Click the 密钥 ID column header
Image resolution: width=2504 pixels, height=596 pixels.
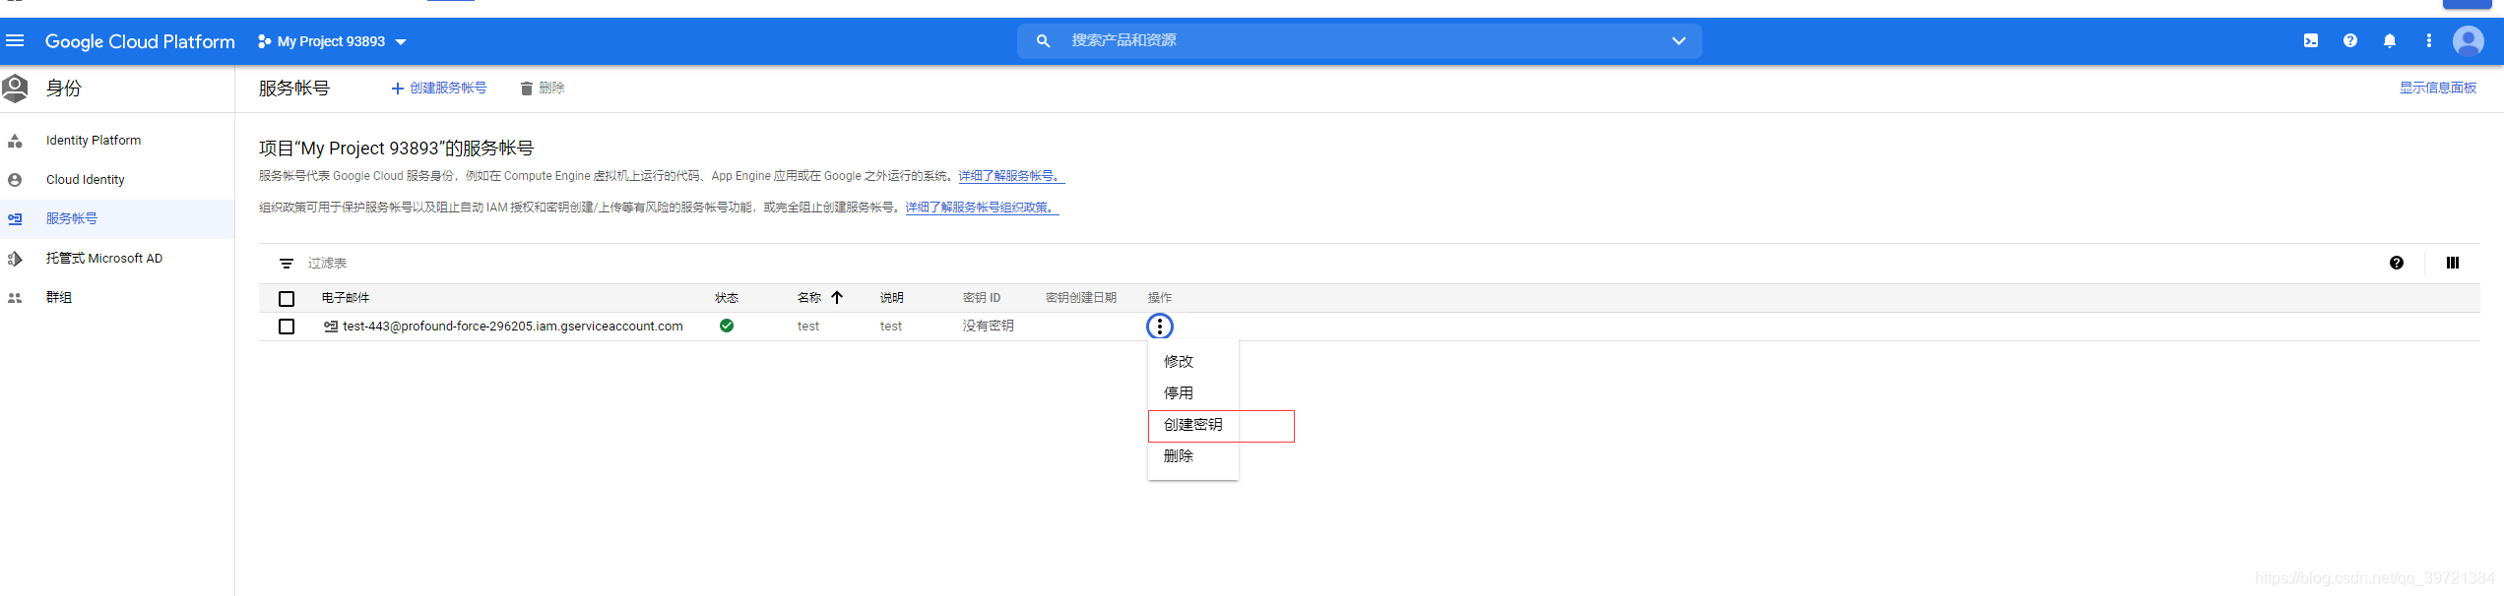[x=982, y=298]
